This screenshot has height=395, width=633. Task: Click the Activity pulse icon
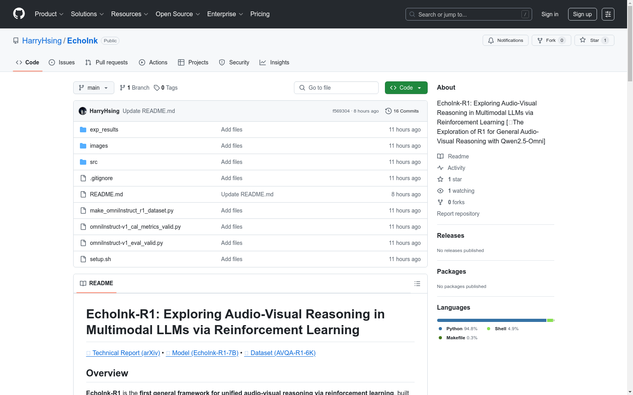pyautogui.click(x=440, y=168)
